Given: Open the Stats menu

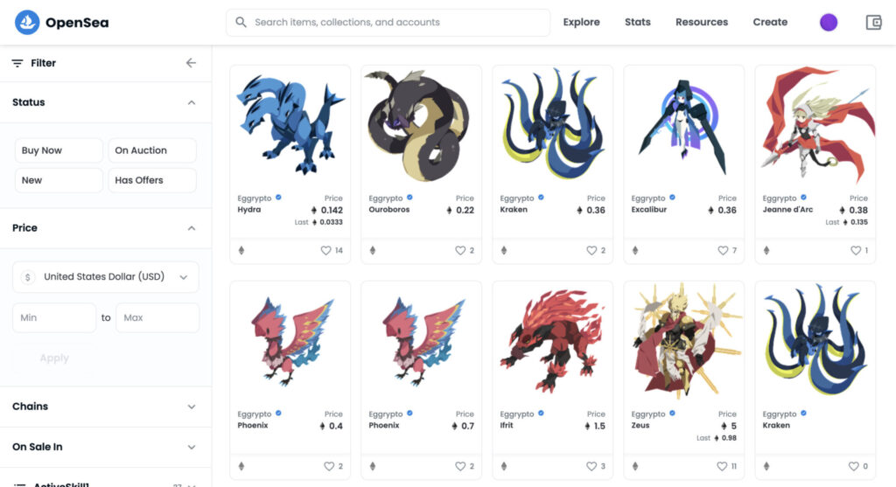Looking at the screenshot, I should pyautogui.click(x=637, y=22).
